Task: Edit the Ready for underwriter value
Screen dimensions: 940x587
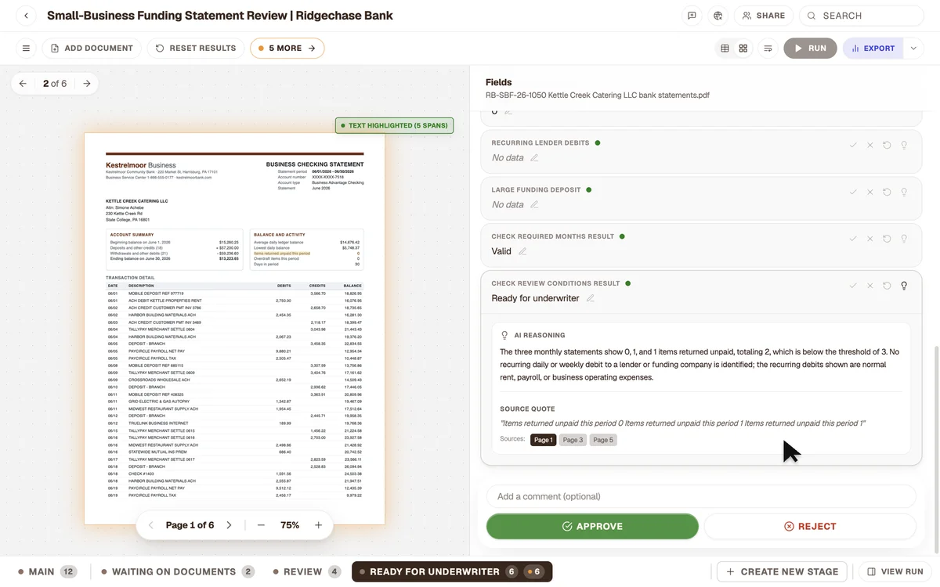Action: (591, 298)
